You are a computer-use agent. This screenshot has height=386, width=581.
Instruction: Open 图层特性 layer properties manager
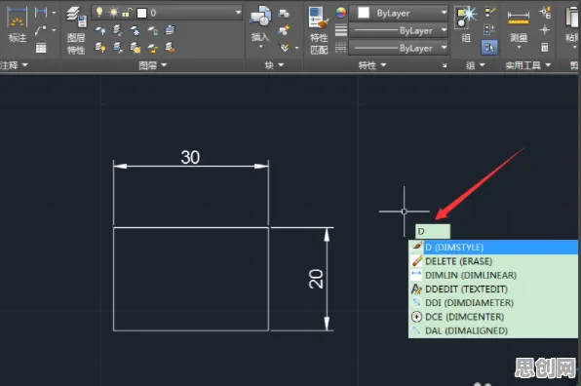point(76,30)
